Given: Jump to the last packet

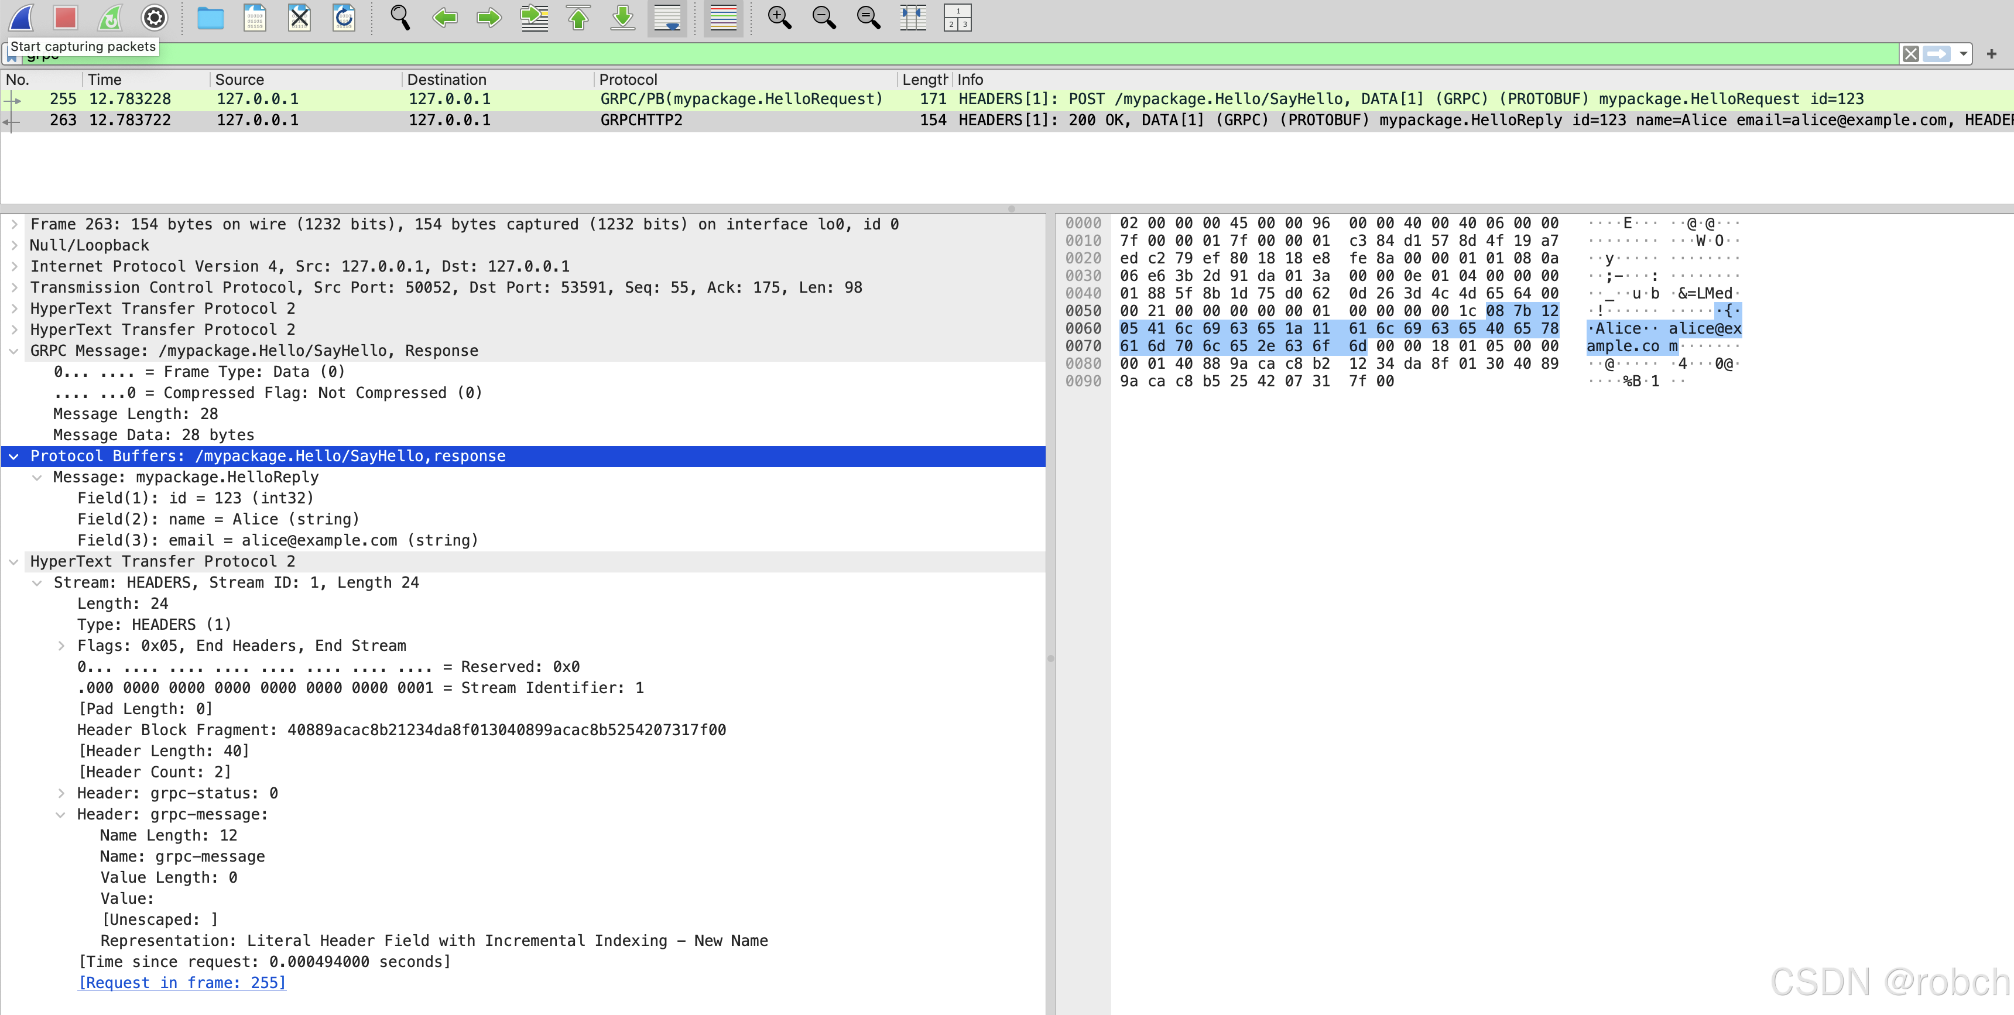Looking at the screenshot, I should point(623,17).
